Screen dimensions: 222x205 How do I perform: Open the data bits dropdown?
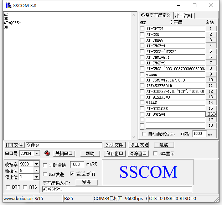(36, 170)
